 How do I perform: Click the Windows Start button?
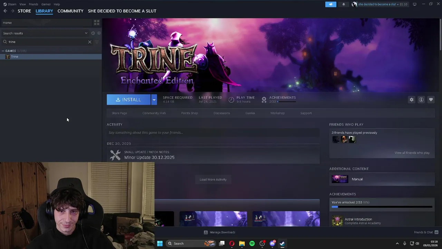[160, 243]
